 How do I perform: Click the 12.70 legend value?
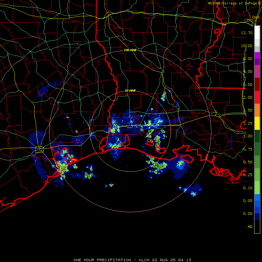[x=247, y=33]
